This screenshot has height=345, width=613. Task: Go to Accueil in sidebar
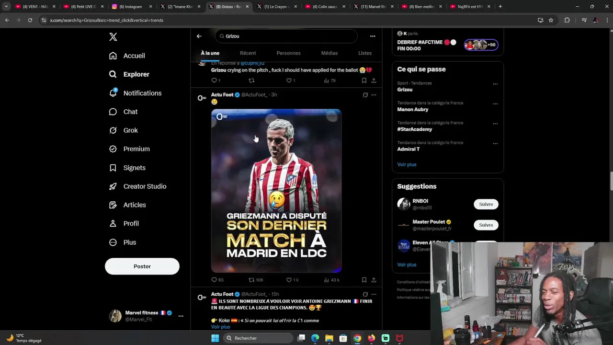(x=127, y=56)
